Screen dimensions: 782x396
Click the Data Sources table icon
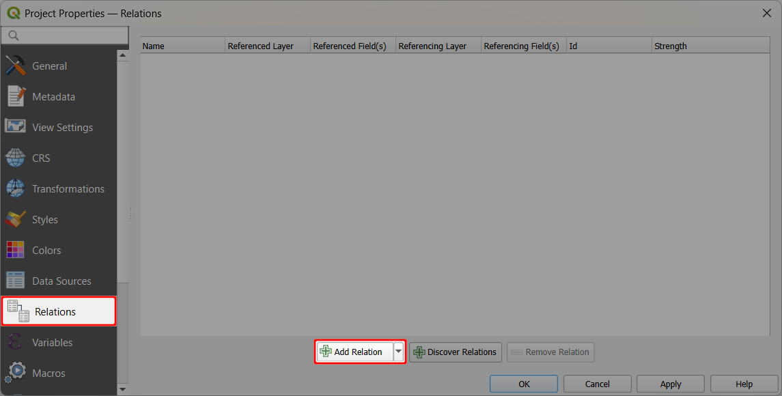tap(16, 281)
